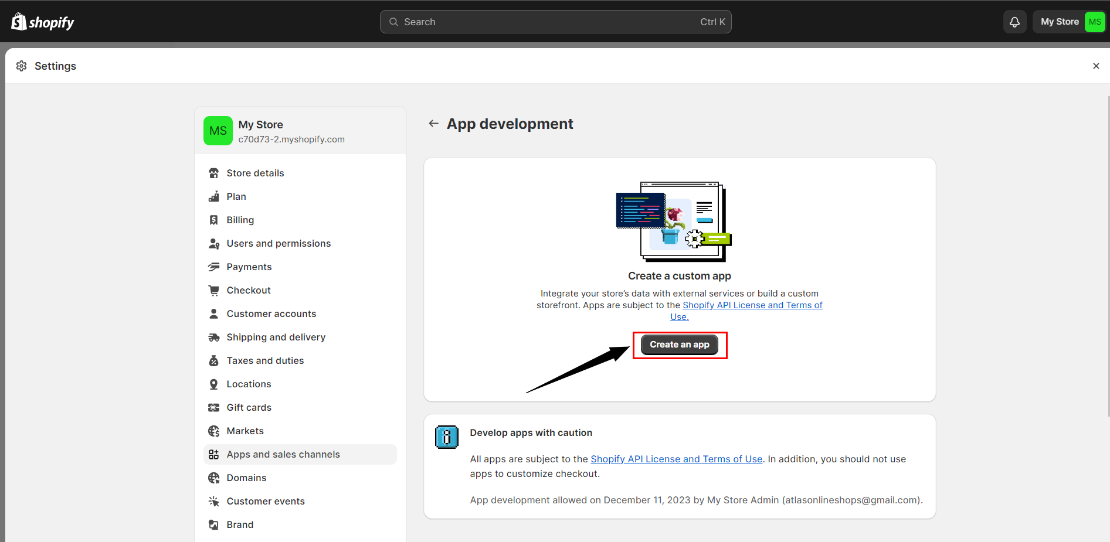The image size is (1110, 542).
Task: Click the Checkout cart icon
Action: (x=214, y=291)
